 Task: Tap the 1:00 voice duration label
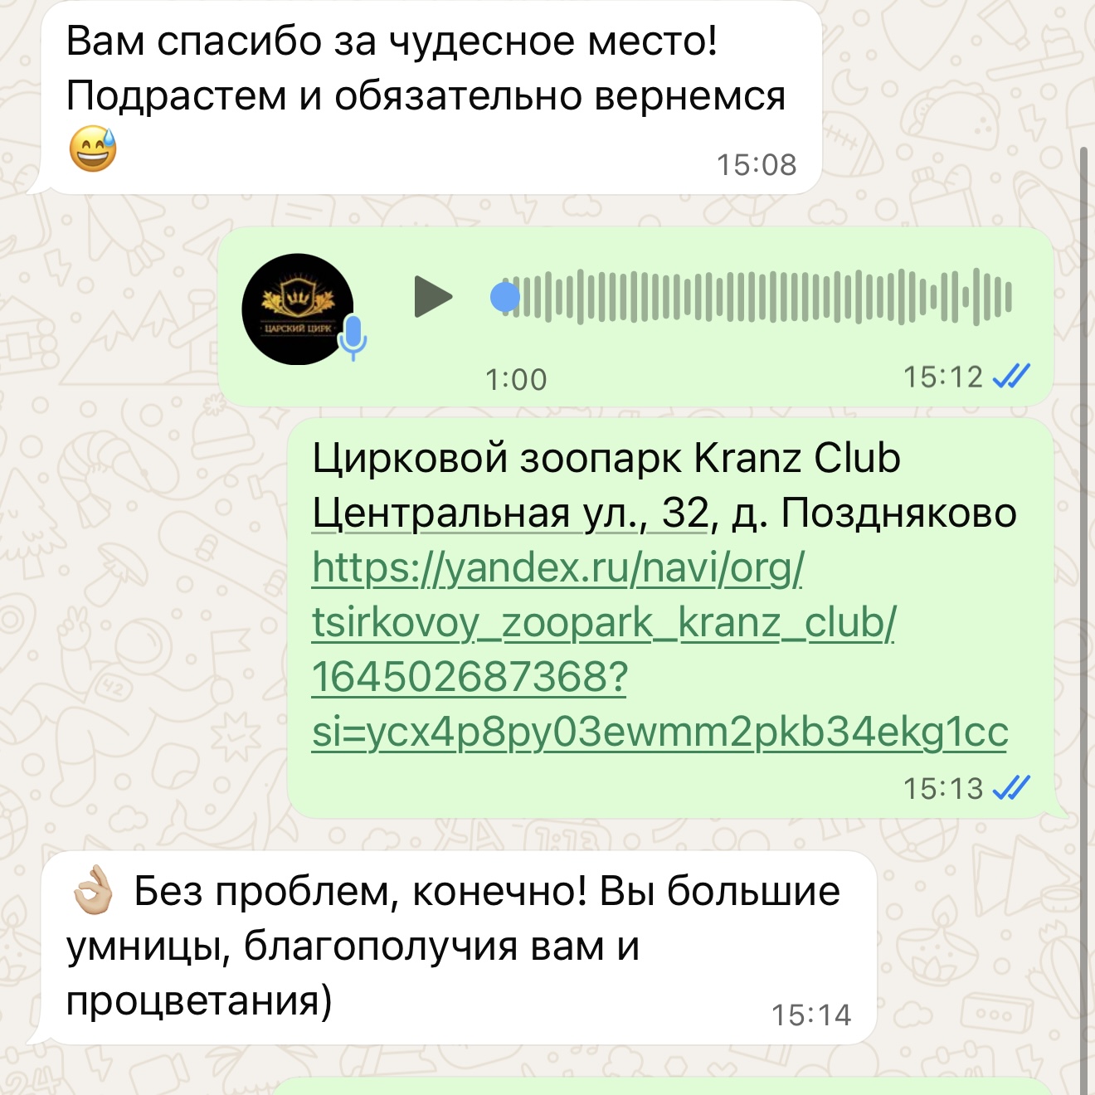coord(516,380)
